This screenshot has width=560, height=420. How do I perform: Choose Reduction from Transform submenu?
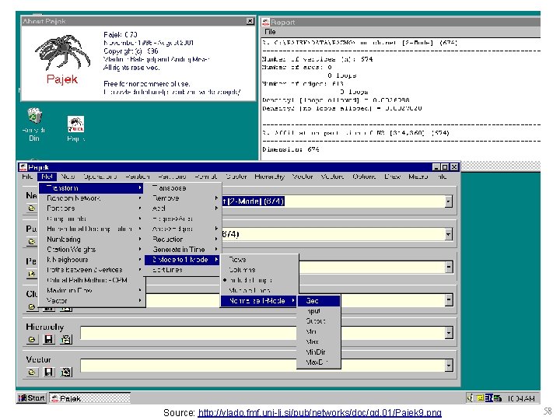pos(183,239)
